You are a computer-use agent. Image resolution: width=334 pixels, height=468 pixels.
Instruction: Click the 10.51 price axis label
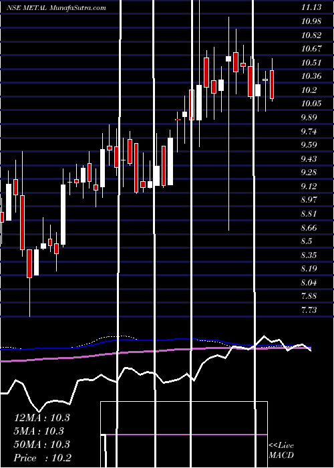coord(311,63)
